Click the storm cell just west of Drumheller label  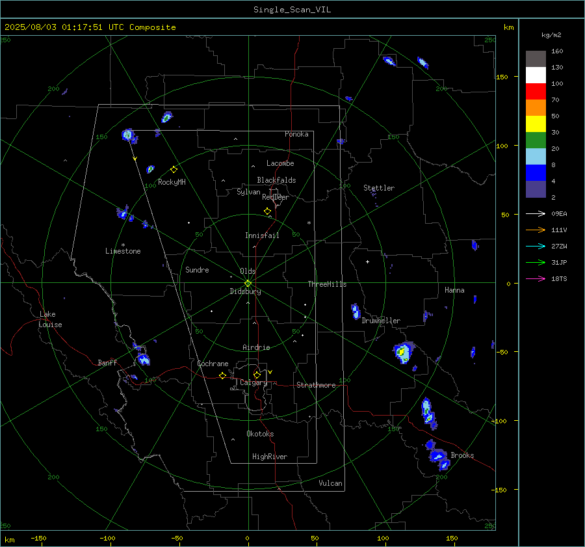[x=356, y=312]
